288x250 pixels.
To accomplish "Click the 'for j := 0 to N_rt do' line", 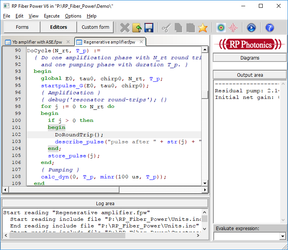I will click(77, 107).
